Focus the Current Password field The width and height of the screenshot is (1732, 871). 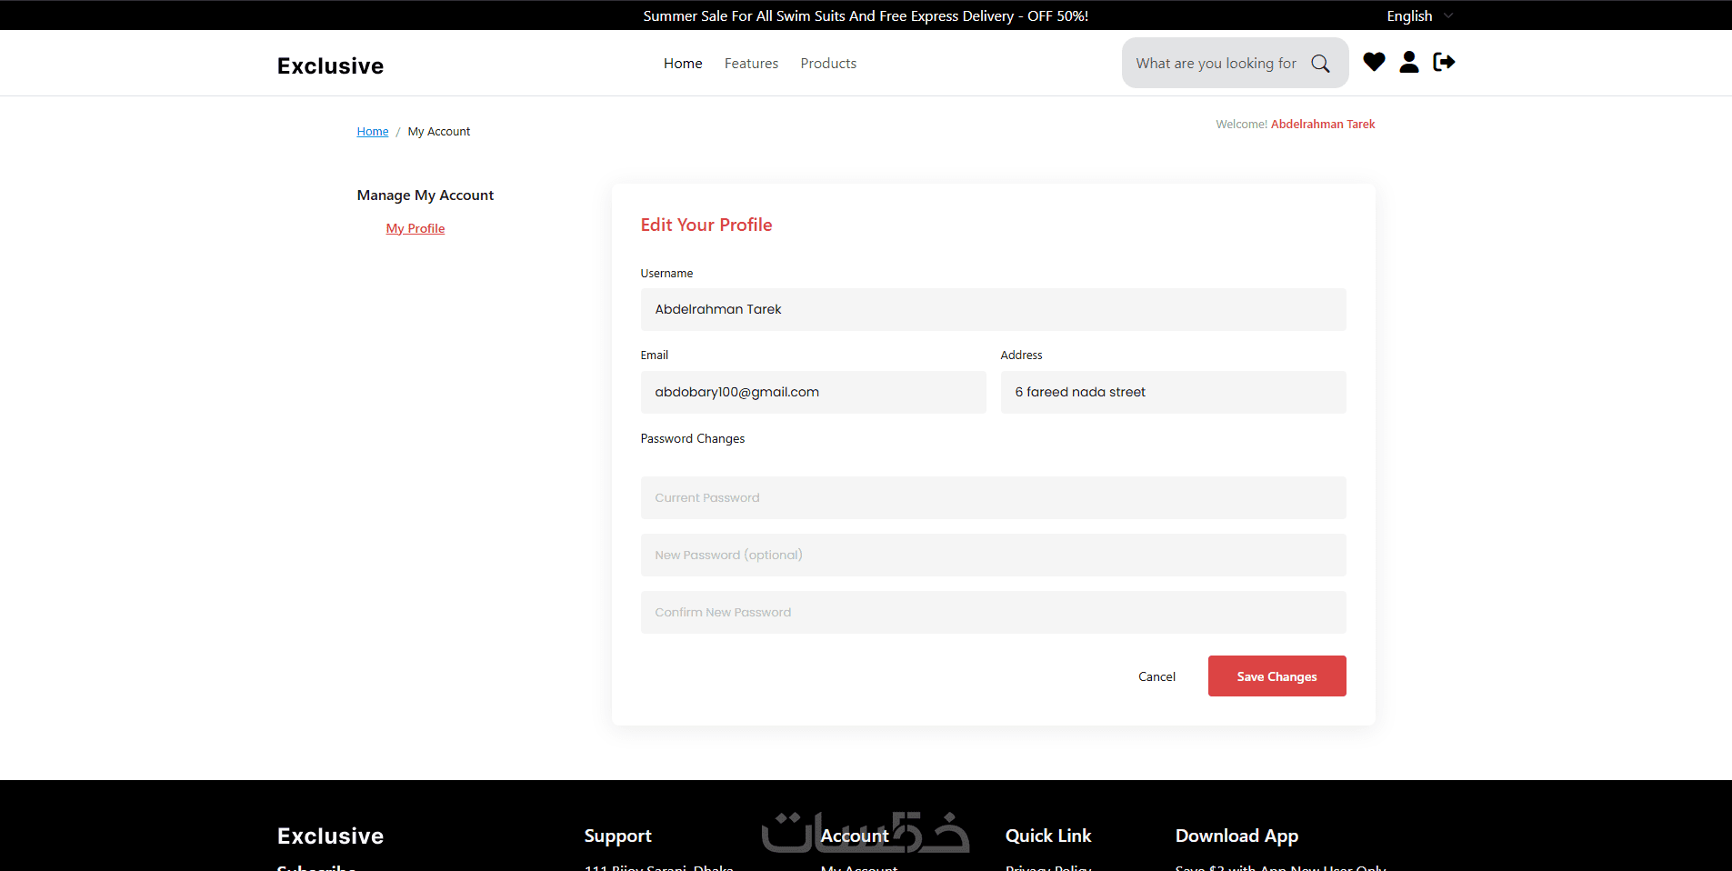[x=993, y=497]
